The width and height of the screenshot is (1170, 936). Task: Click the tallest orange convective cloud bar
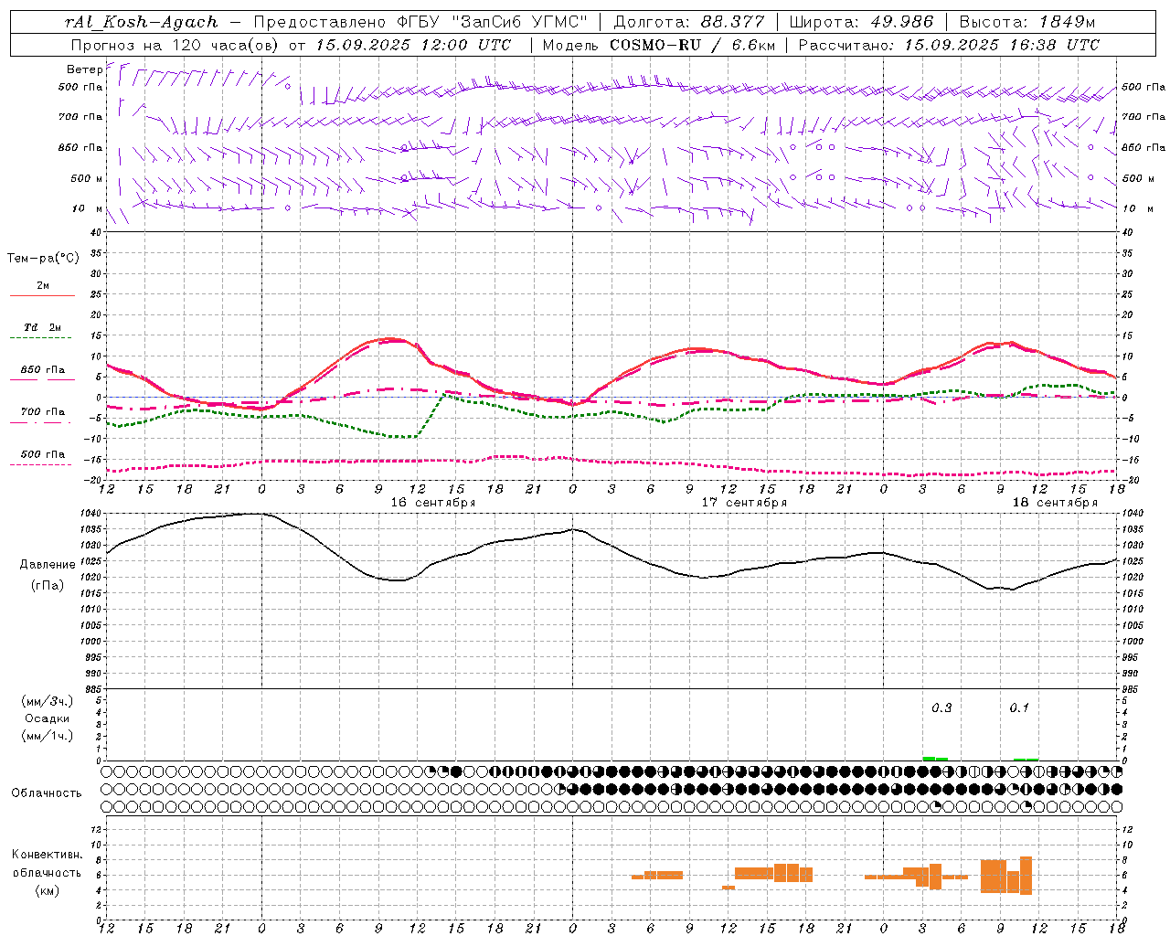pyautogui.click(x=1026, y=876)
